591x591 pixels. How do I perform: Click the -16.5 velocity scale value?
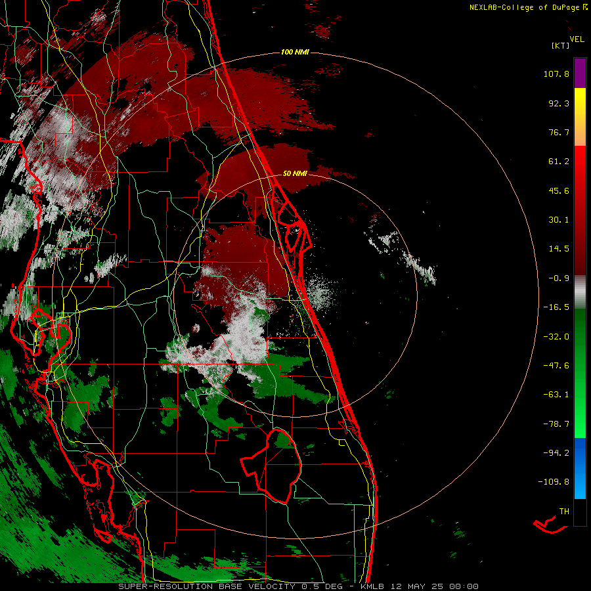coord(556,307)
